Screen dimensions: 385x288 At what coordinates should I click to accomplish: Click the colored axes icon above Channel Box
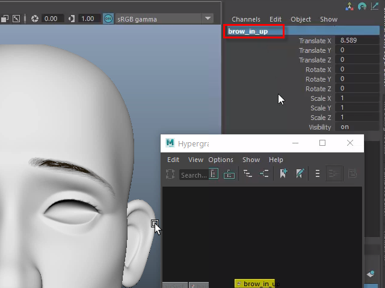(x=349, y=7)
